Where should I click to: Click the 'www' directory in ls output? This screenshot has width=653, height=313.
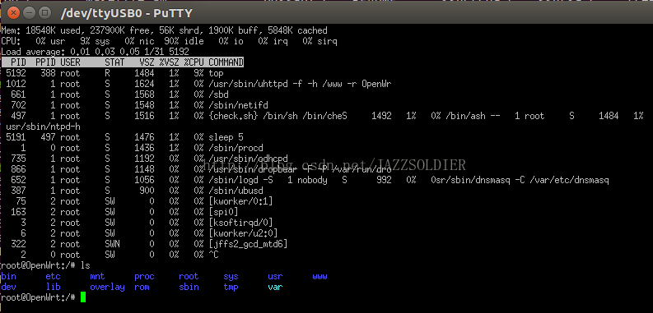tap(320, 276)
